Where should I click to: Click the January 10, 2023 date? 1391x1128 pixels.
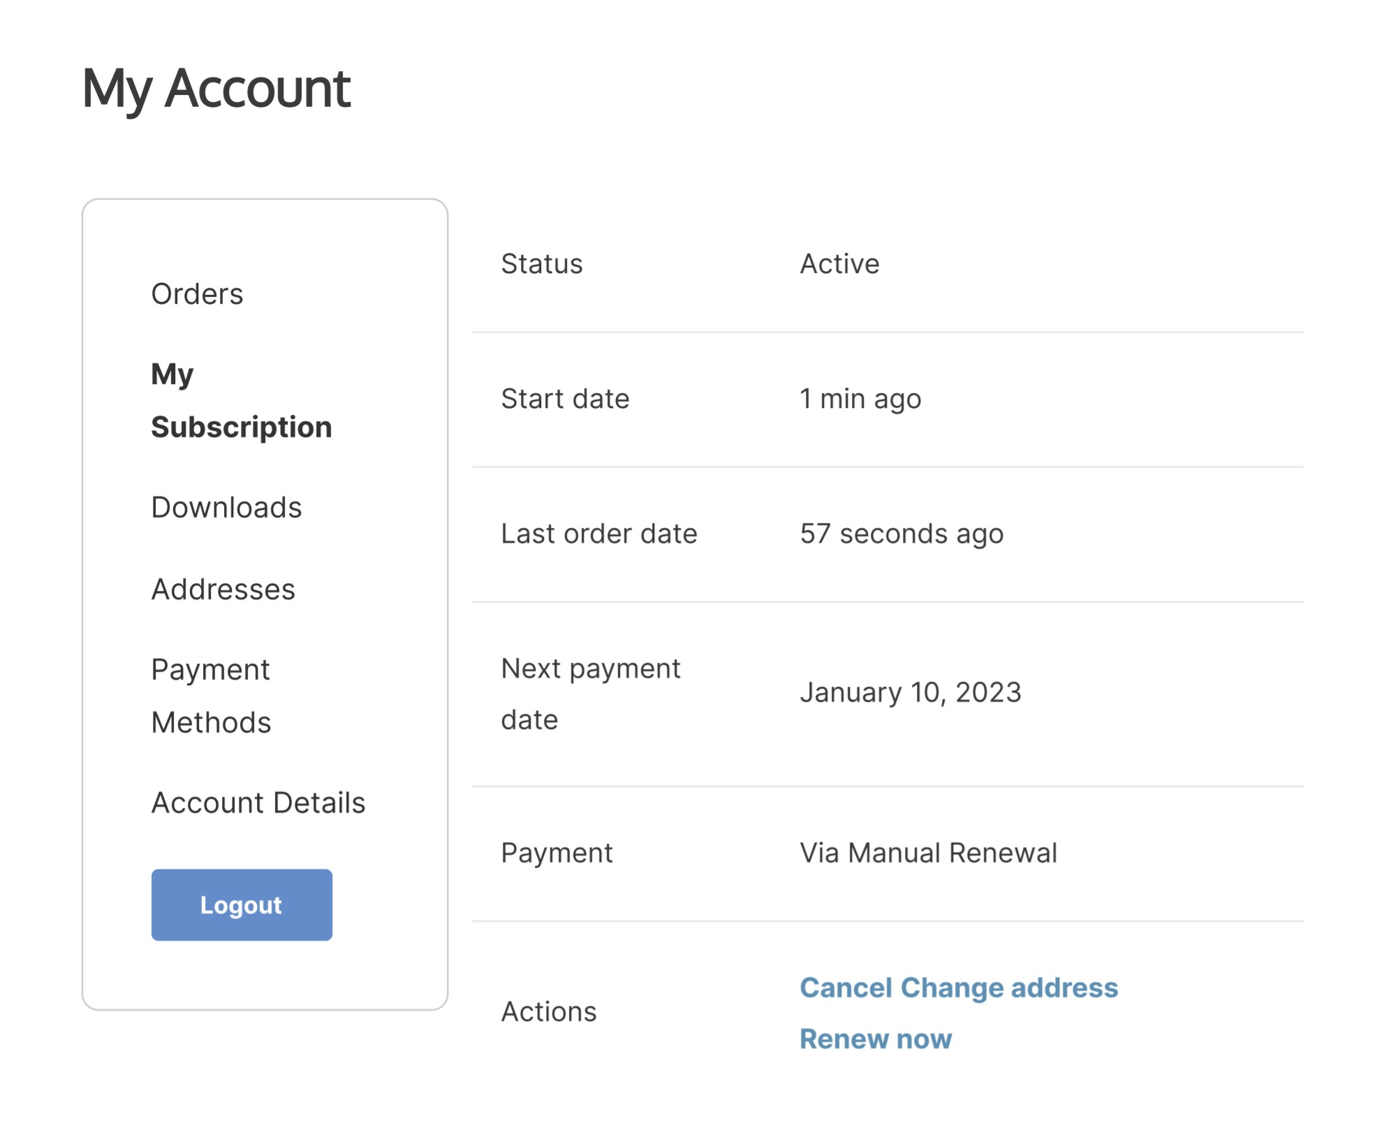tap(910, 693)
